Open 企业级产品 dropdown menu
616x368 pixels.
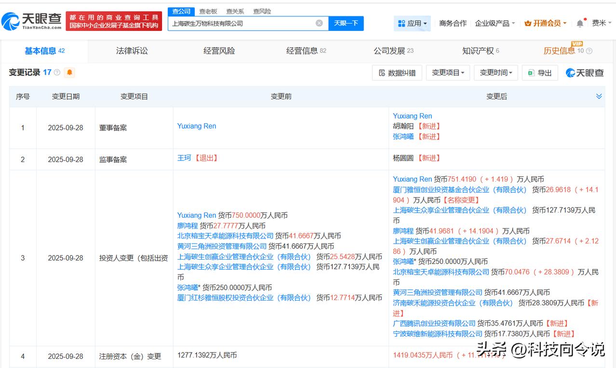pyautogui.click(x=495, y=23)
